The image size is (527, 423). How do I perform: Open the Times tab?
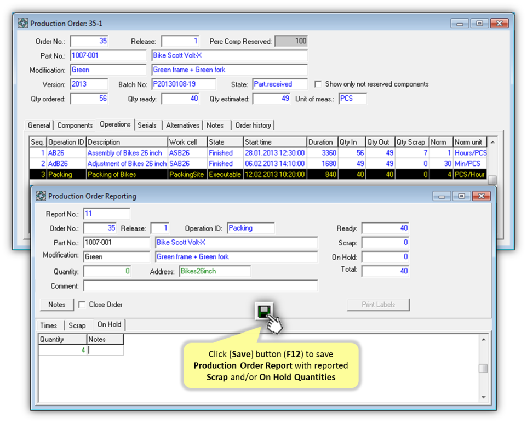click(49, 325)
